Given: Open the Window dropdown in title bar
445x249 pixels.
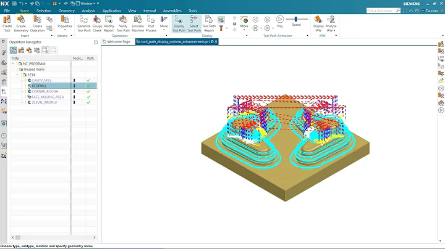Looking at the screenshot, I should pos(88,4).
